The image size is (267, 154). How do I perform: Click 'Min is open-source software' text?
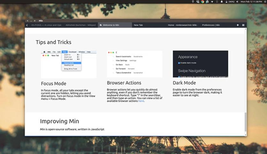pos(72,129)
